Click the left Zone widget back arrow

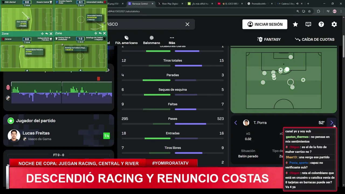(47, 34)
